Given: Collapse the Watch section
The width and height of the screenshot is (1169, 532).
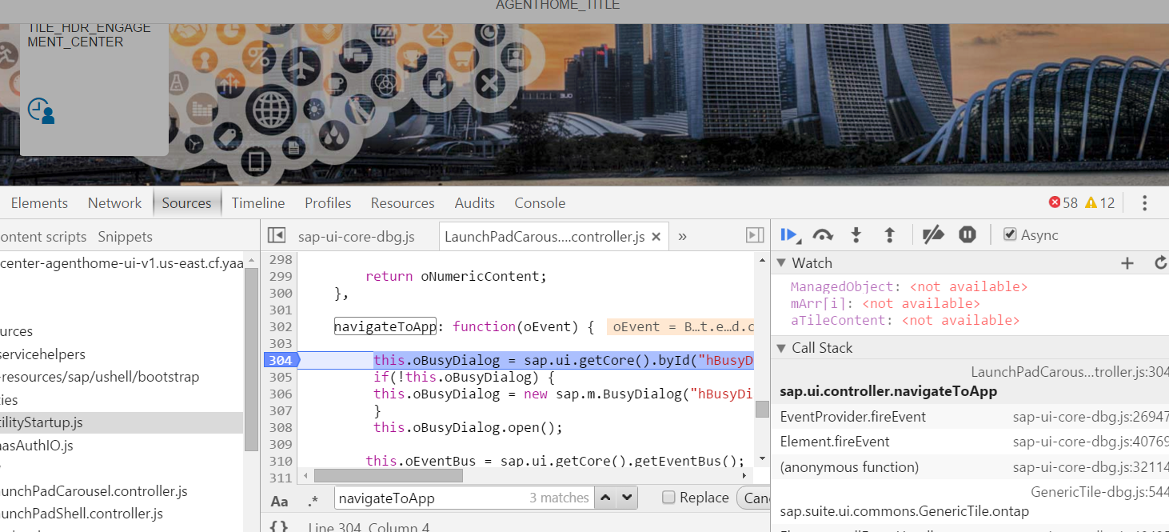Looking at the screenshot, I should 782,263.
